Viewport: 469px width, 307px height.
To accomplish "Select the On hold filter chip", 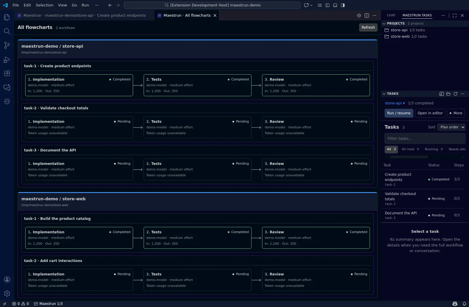I will click(x=410, y=149).
